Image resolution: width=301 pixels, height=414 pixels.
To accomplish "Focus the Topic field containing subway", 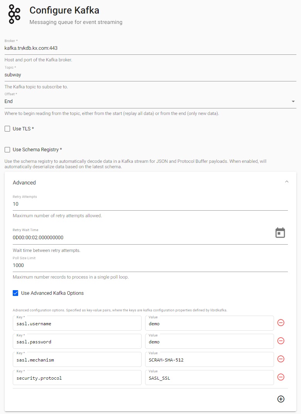I will click(150, 75).
